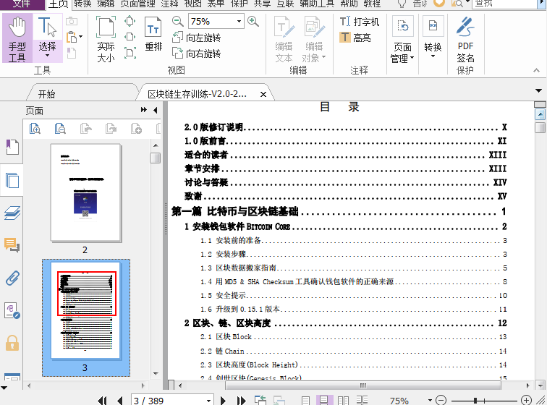Image resolution: width=547 pixels, height=405 pixels.
Task: Open the status bar zoom 75% dropdown
Action: [430, 400]
